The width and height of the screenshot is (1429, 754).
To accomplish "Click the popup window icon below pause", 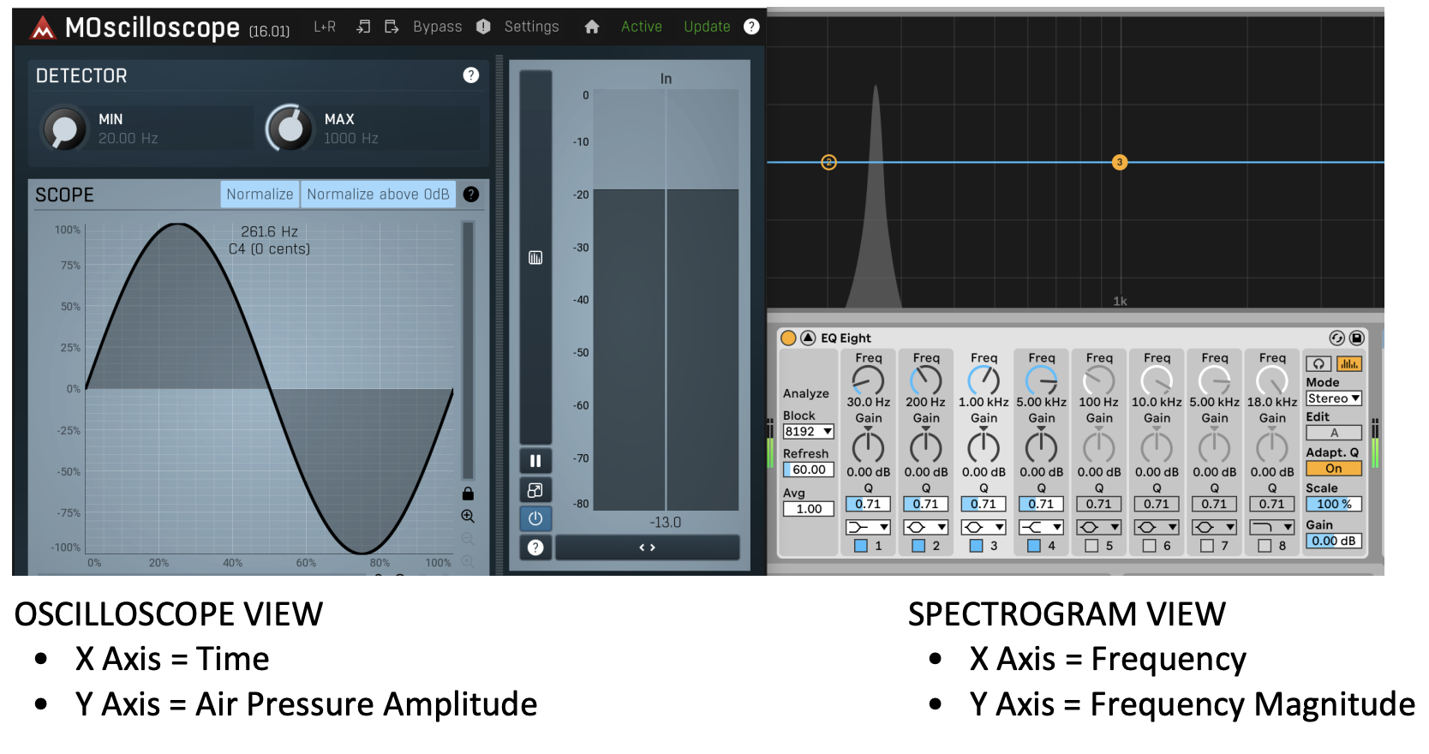I will pyautogui.click(x=535, y=490).
